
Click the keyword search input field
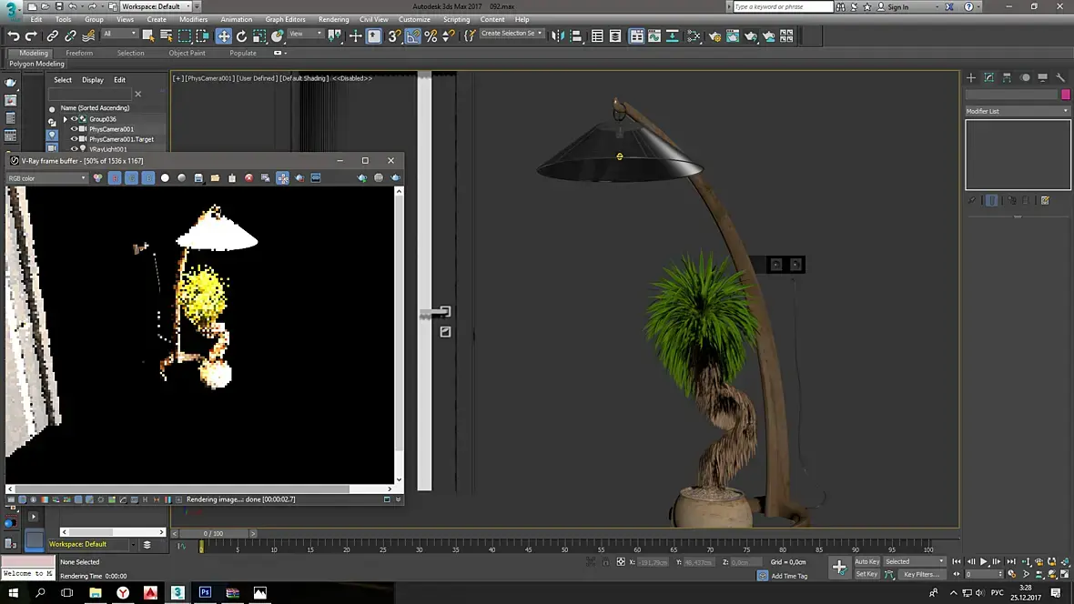(783, 6)
